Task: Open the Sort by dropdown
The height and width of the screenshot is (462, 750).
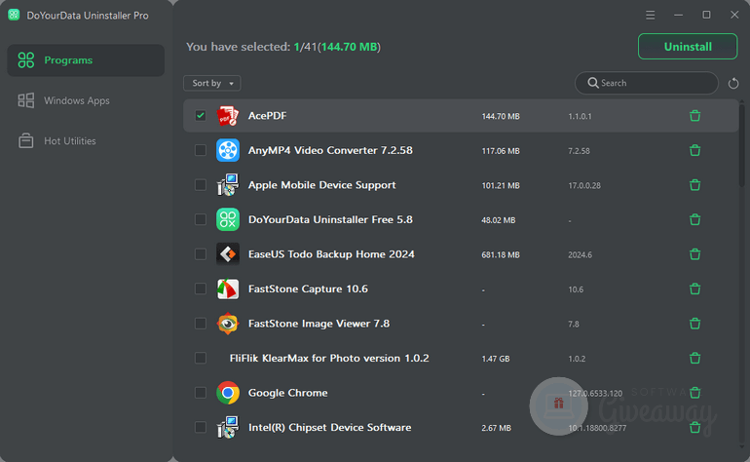Action: 212,83
